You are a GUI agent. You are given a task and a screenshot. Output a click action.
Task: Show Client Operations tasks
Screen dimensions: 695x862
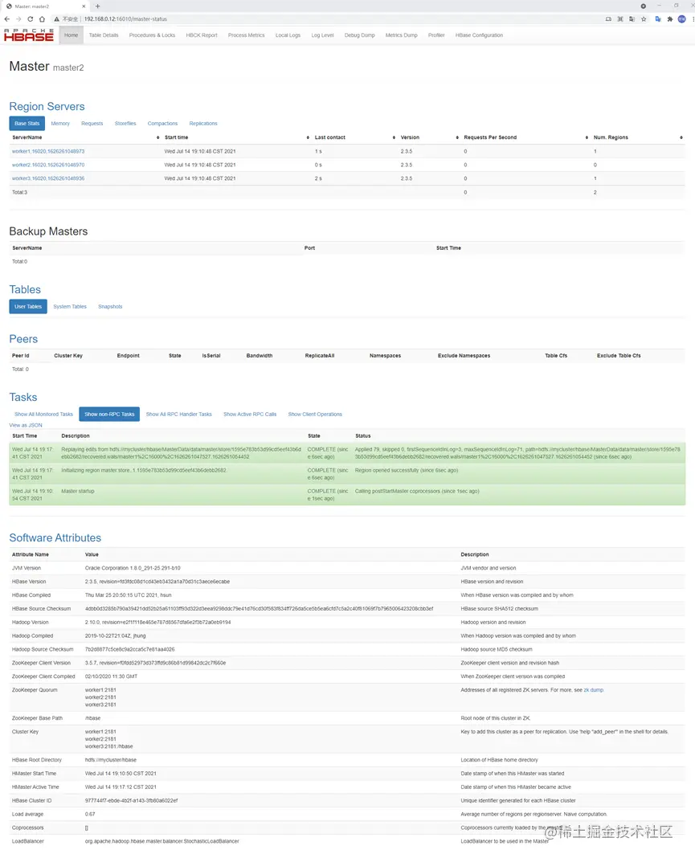[x=315, y=415]
